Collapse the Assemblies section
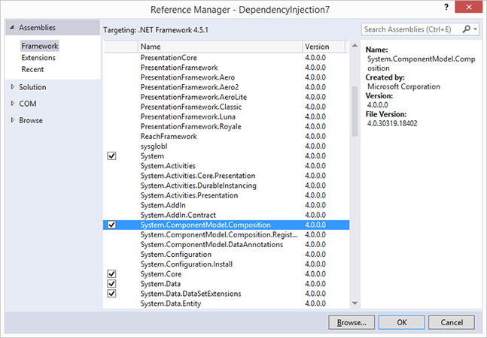Image resolution: width=487 pixels, height=338 pixels. click(11, 29)
